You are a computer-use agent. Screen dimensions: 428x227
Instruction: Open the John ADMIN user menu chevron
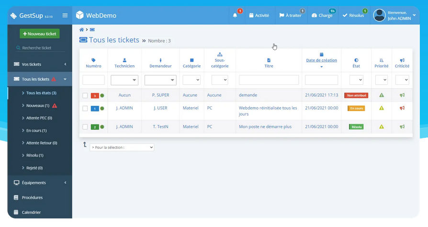[x=414, y=15]
